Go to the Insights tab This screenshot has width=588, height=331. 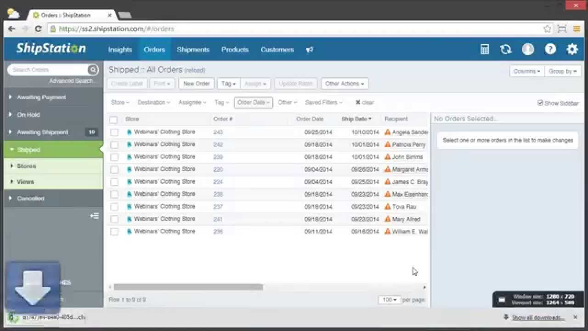[120, 50]
